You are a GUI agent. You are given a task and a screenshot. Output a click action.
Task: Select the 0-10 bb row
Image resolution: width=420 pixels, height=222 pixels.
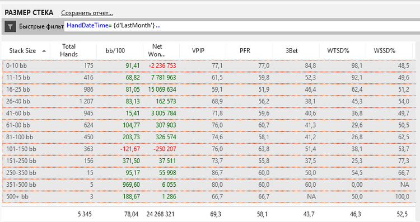coord(209,66)
